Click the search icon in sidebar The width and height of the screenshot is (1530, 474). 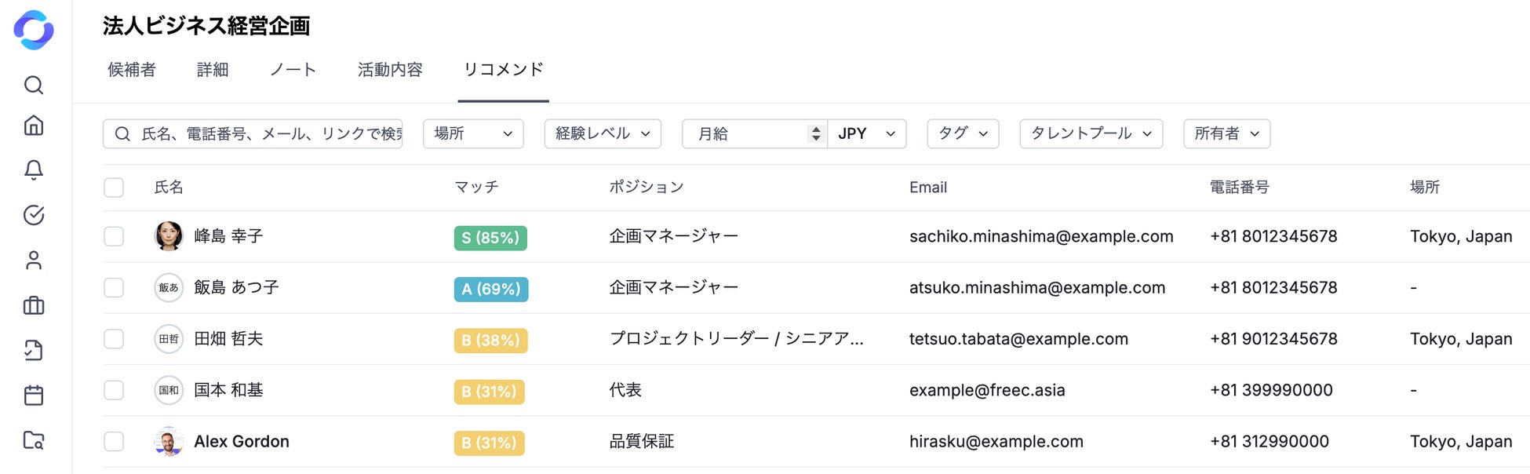click(34, 85)
